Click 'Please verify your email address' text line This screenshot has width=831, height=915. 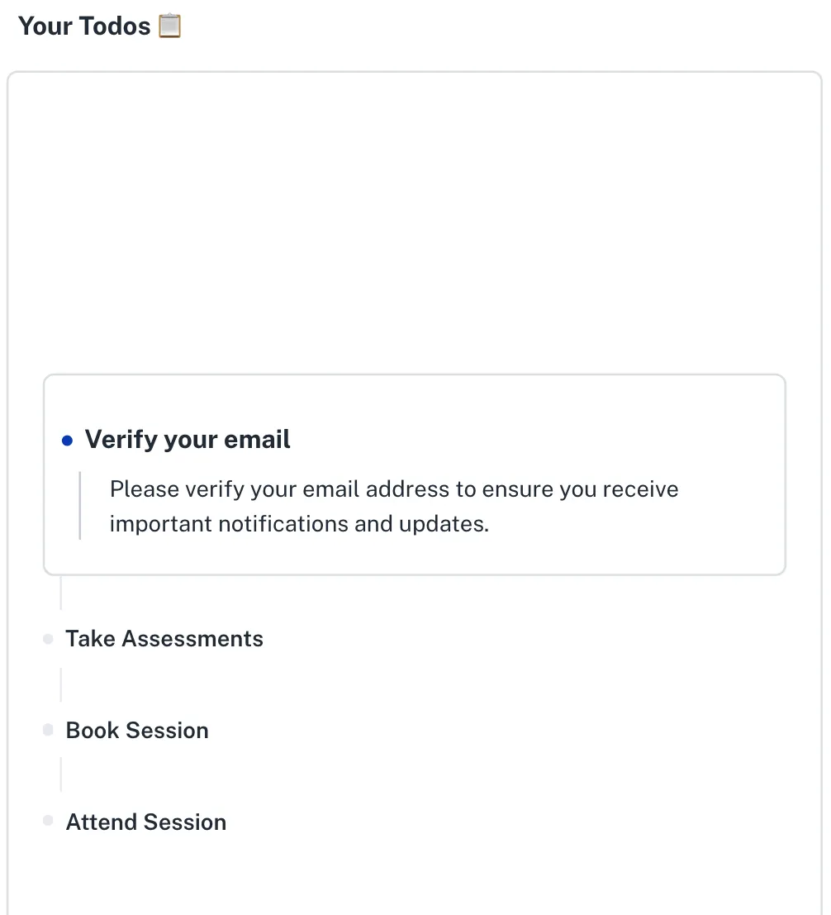pos(394,489)
